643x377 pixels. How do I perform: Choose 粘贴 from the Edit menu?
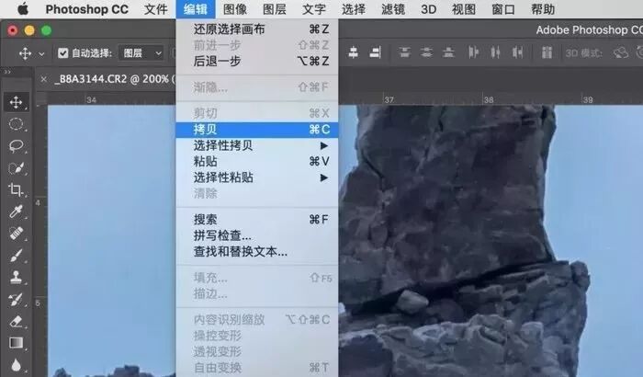(256, 162)
